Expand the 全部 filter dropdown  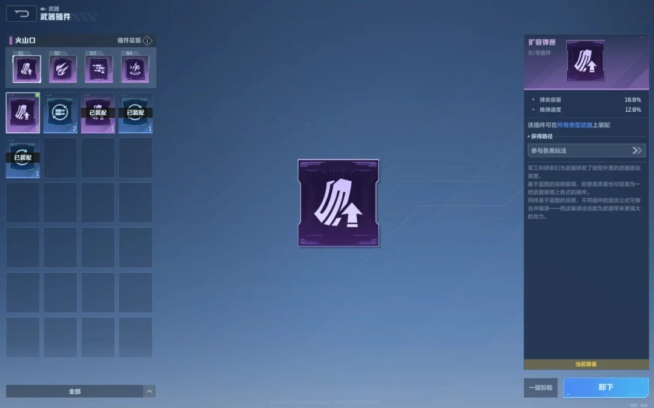(x=74, y=391)
